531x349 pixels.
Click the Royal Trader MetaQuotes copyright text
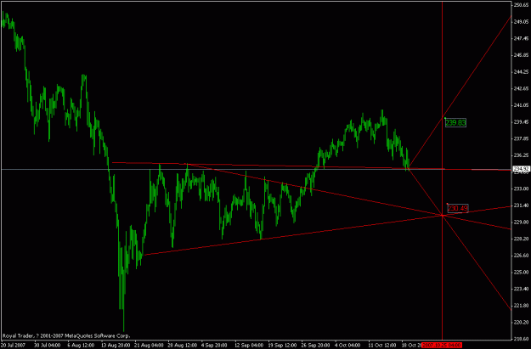66,336
